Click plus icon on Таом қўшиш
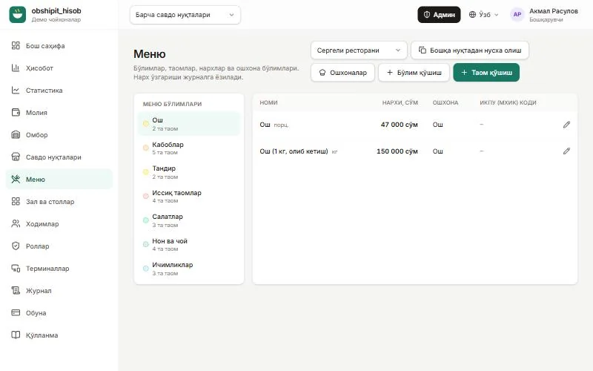The height and width of the screenshot is (371, 593). tap(464, 72)
